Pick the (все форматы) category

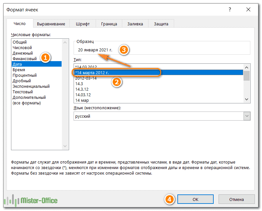point(27,103)
